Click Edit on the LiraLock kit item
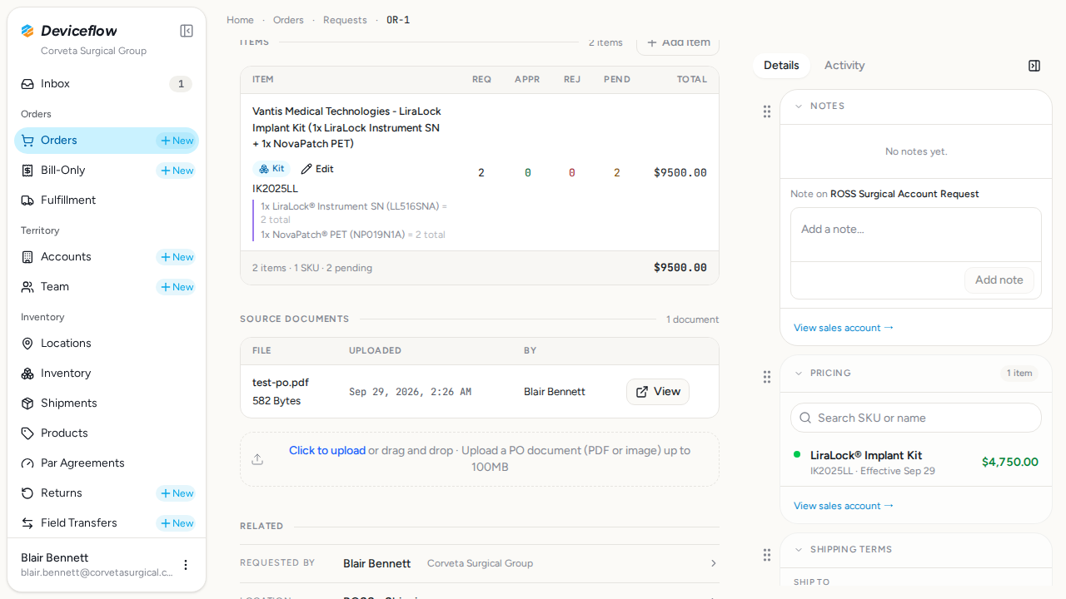 317,169
